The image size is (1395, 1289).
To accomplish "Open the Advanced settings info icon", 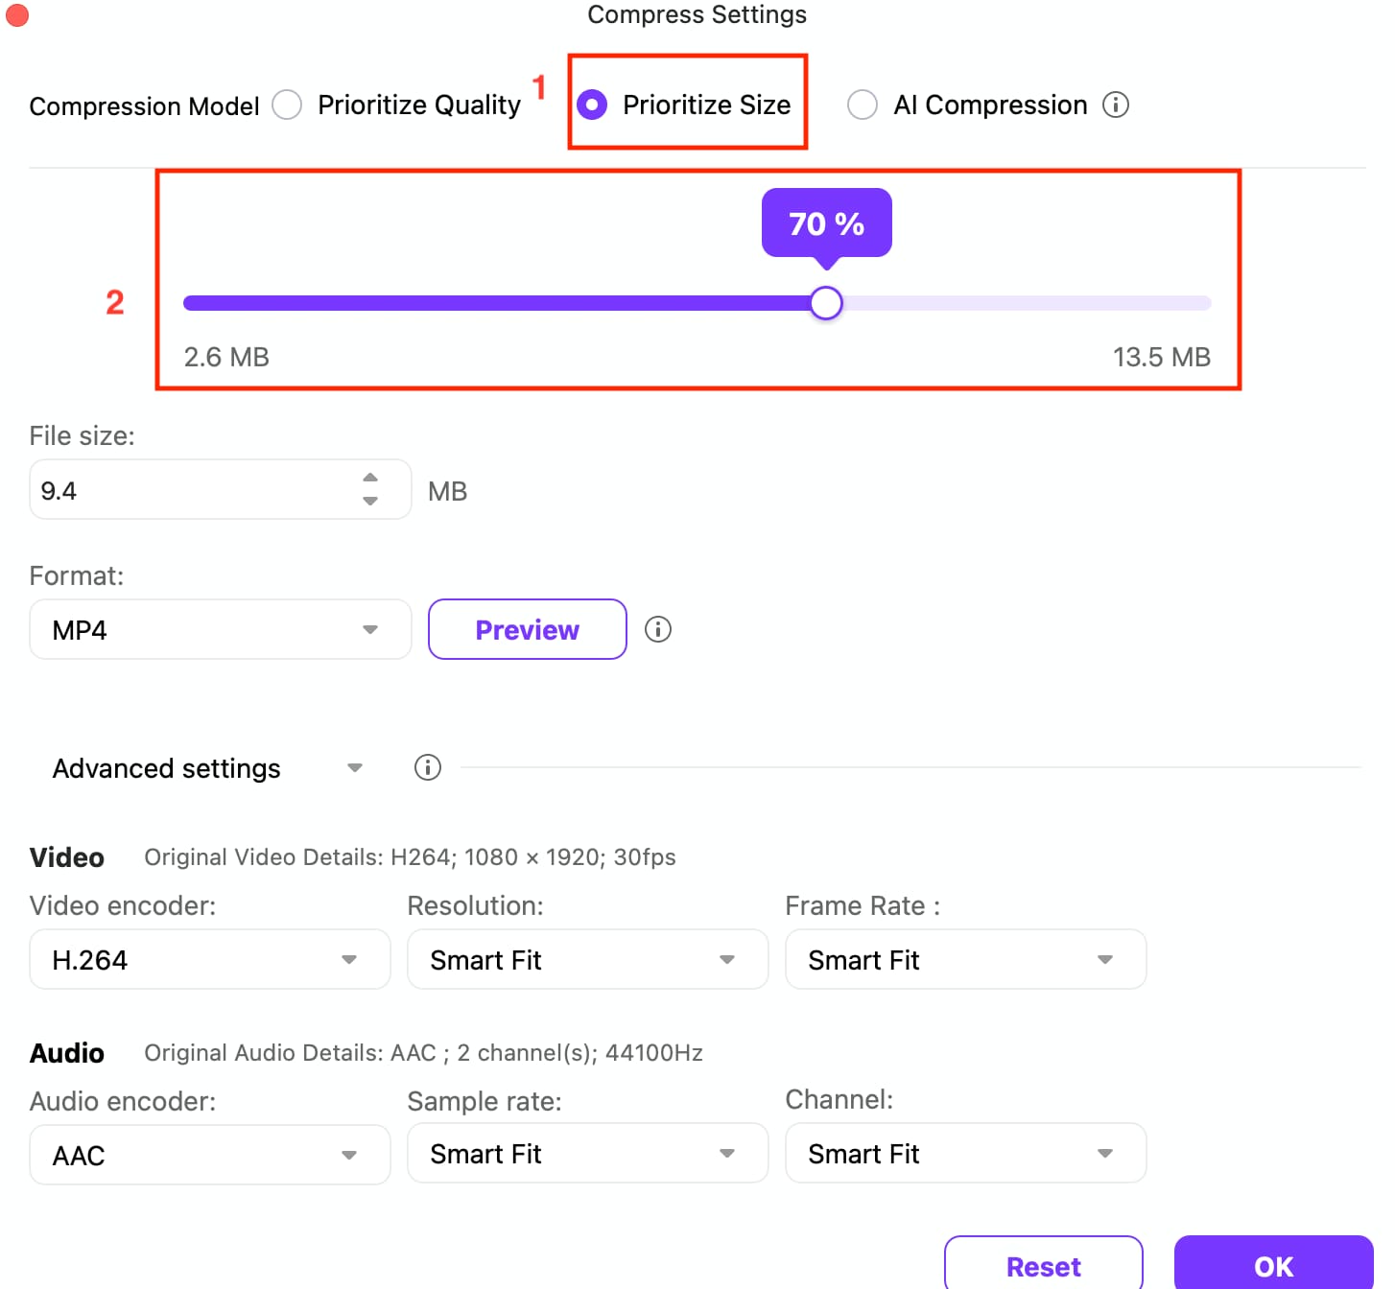I will click(x=427, y=767).
